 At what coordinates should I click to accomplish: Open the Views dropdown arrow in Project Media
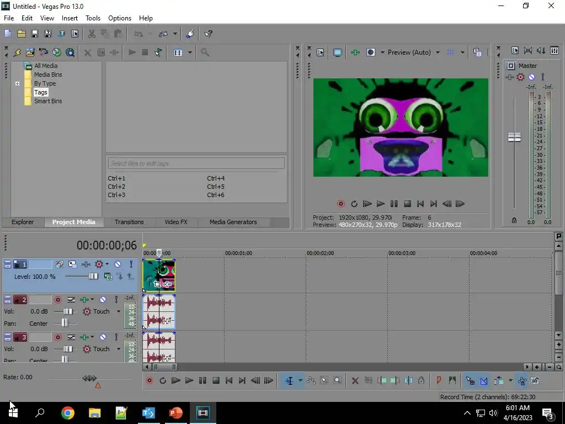pyautogui.click(x=190, y=52)
